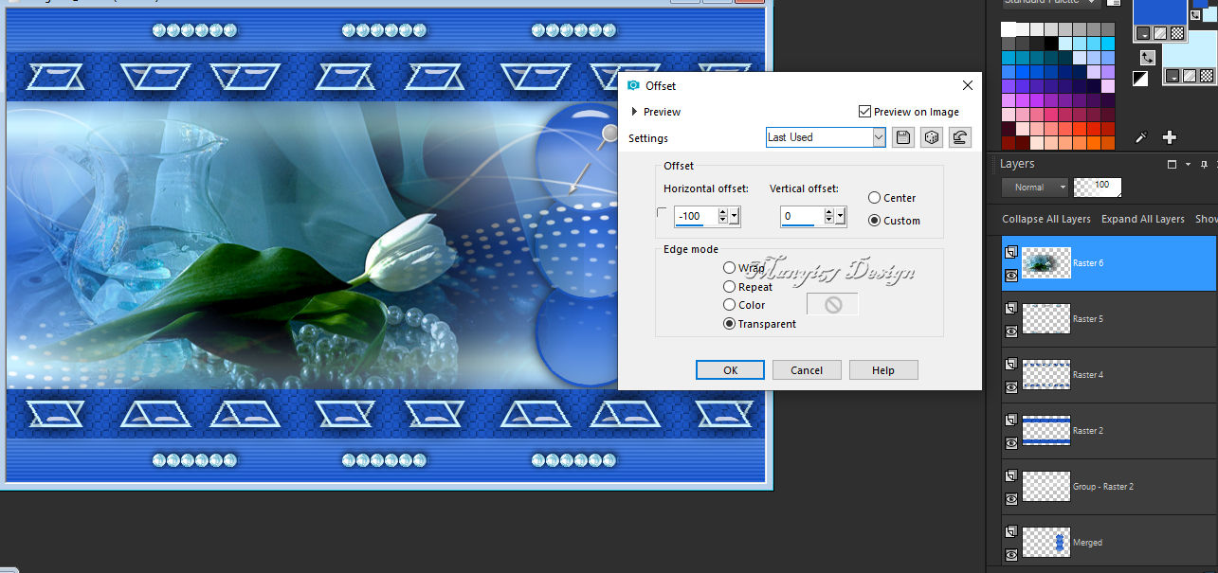Add a swatch to the palette
1218x573 pixels.
1170,137
